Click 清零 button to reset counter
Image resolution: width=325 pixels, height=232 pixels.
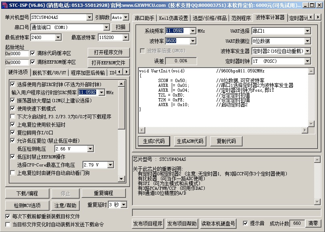coord(313,223)
